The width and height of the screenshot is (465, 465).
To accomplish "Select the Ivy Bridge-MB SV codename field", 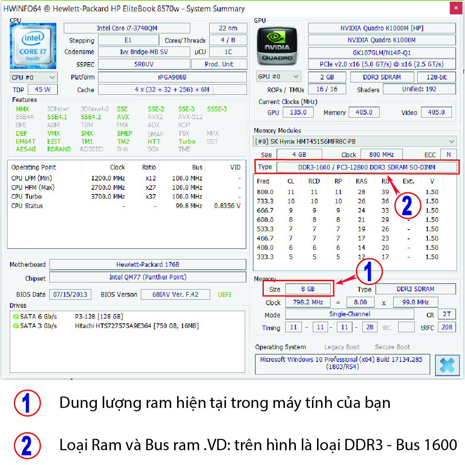I will (x=144, y=52).
